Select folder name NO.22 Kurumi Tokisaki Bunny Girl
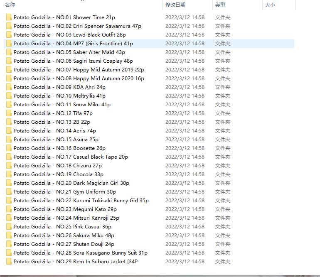The width and height of the screenshot is (320, 277). coord(81,201)
